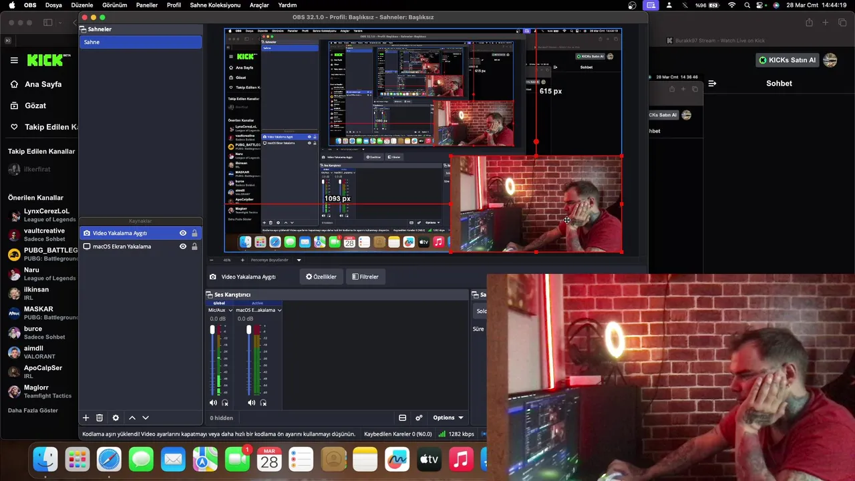Move selected source down with the arrow

[146, 418]
